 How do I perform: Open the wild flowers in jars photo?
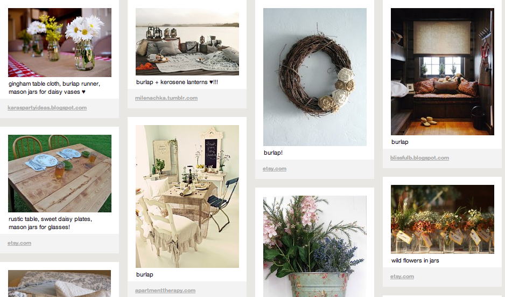click(442, 219)
